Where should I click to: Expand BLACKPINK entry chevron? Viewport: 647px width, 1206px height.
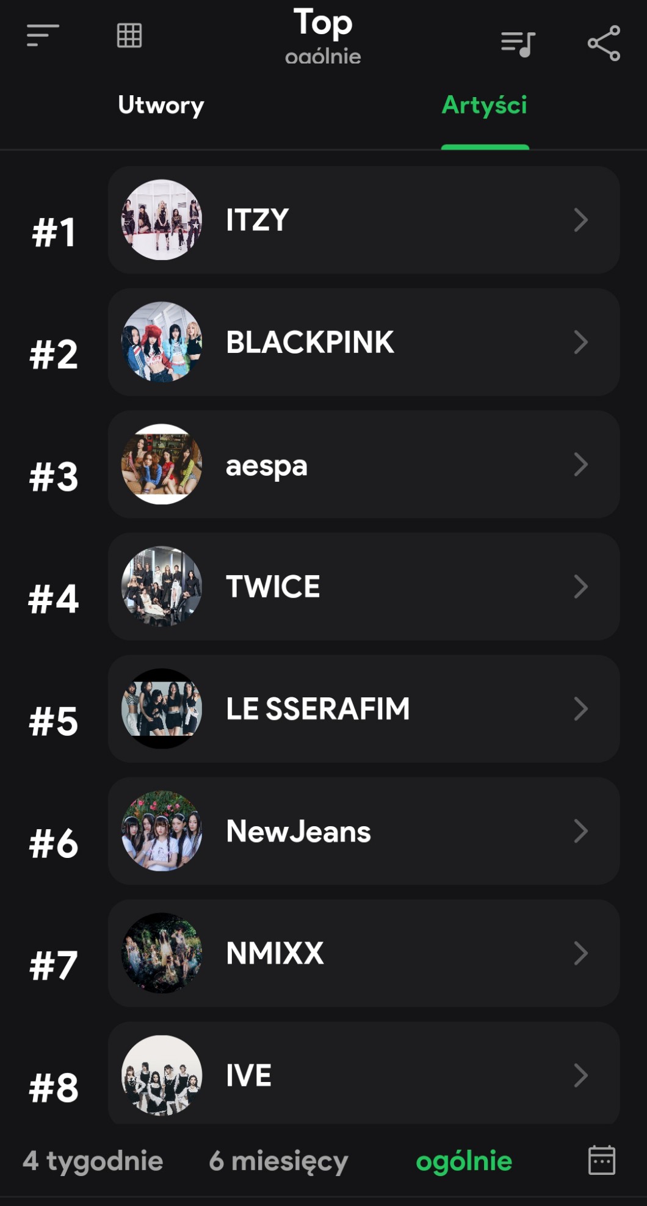[x=581, y=342]
